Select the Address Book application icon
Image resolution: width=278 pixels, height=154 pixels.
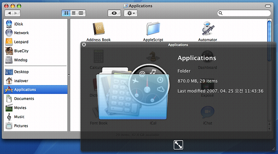pyautogui.click(x=98, y=29)
